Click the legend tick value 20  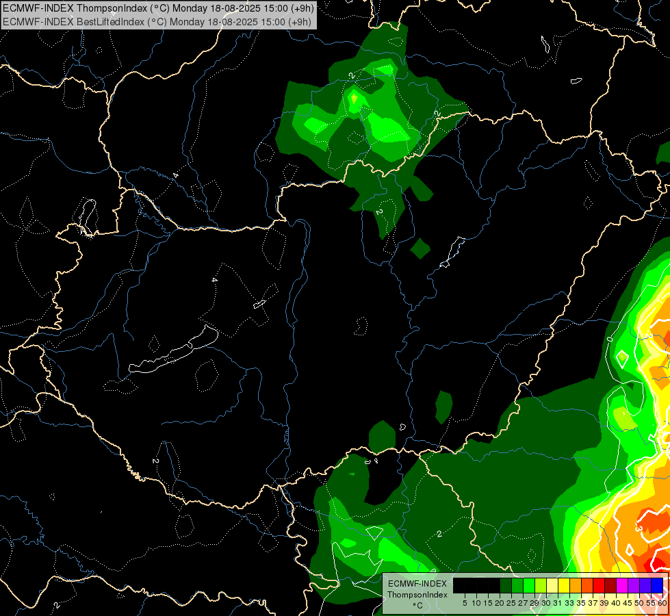tap(500, 603)
